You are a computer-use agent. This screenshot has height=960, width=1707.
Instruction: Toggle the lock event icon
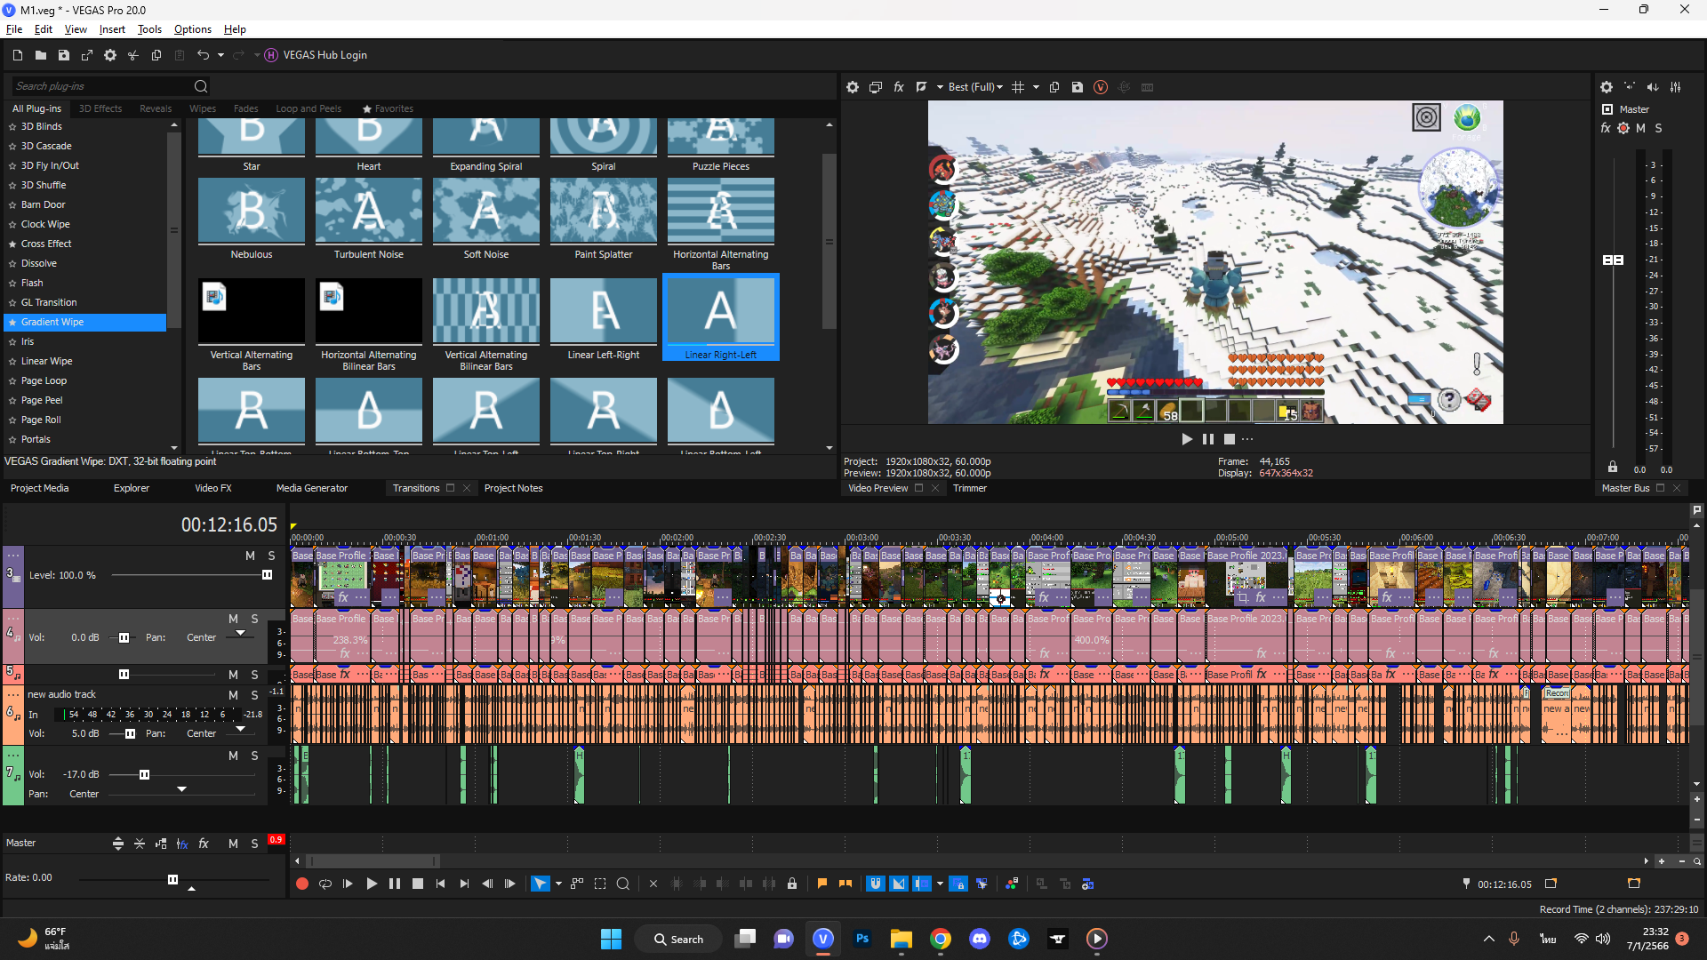click(792, 884)
